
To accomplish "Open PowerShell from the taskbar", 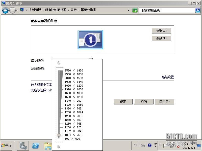I will [36, 146].
